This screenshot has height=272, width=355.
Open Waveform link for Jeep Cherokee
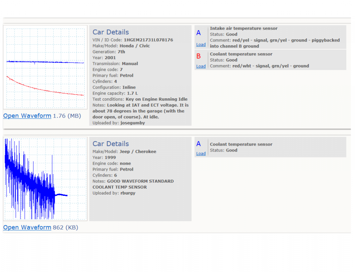click(x=27, y=227)
